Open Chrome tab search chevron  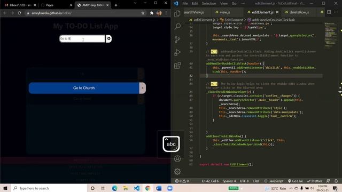[x=135, y=3]
